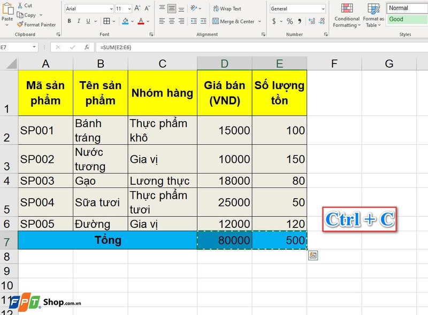Toggle Underline formatting
Screen dimensions: 428x315
tap(88, 21)
